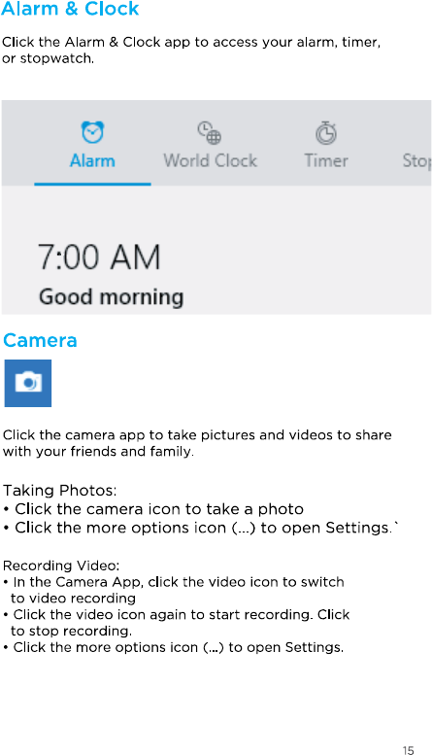The width and height of the screenshot is (432, 755).
Task: Click the Alarm & Clock intro paragraph
Action: [x=191, y=51]
